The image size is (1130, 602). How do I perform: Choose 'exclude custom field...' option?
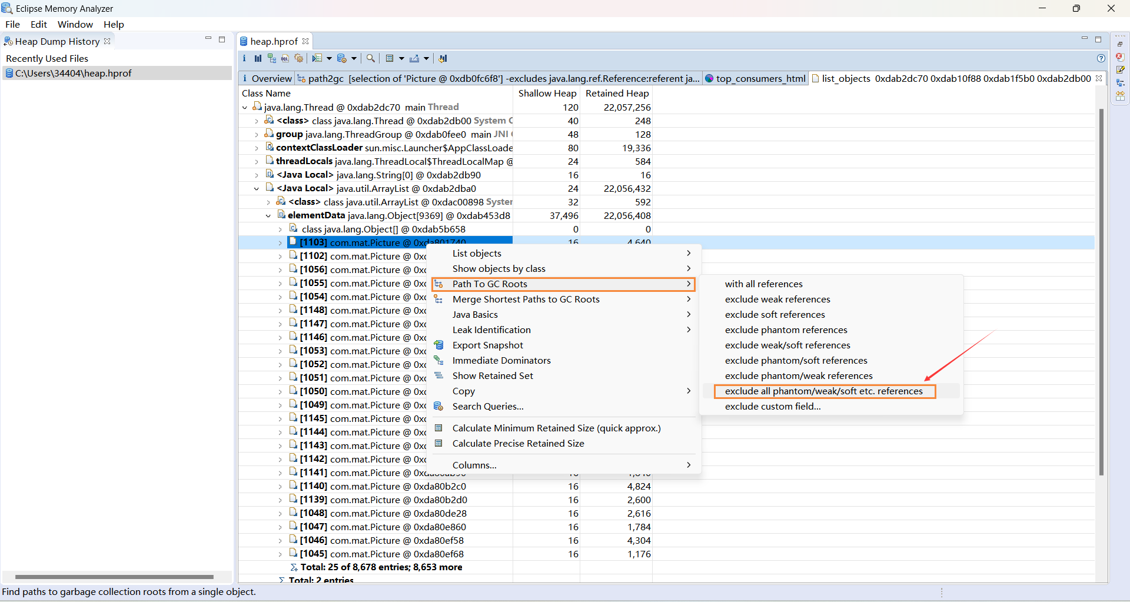coord(773,407)
